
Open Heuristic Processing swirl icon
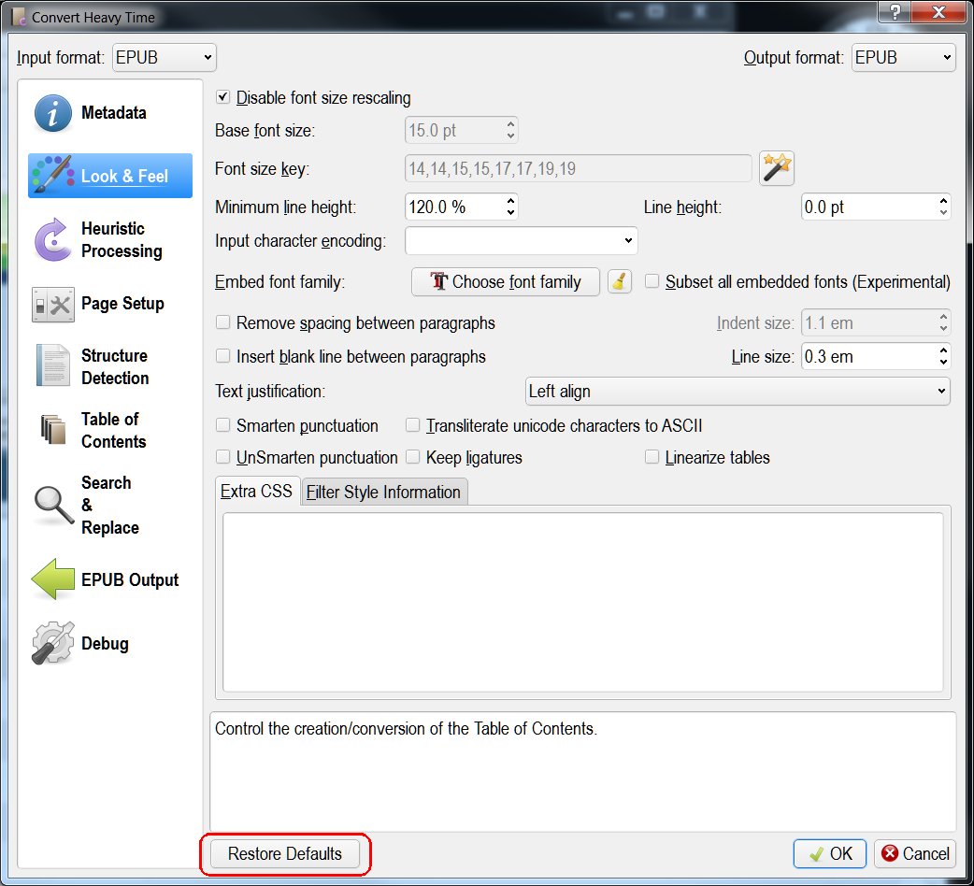point(52,239)
